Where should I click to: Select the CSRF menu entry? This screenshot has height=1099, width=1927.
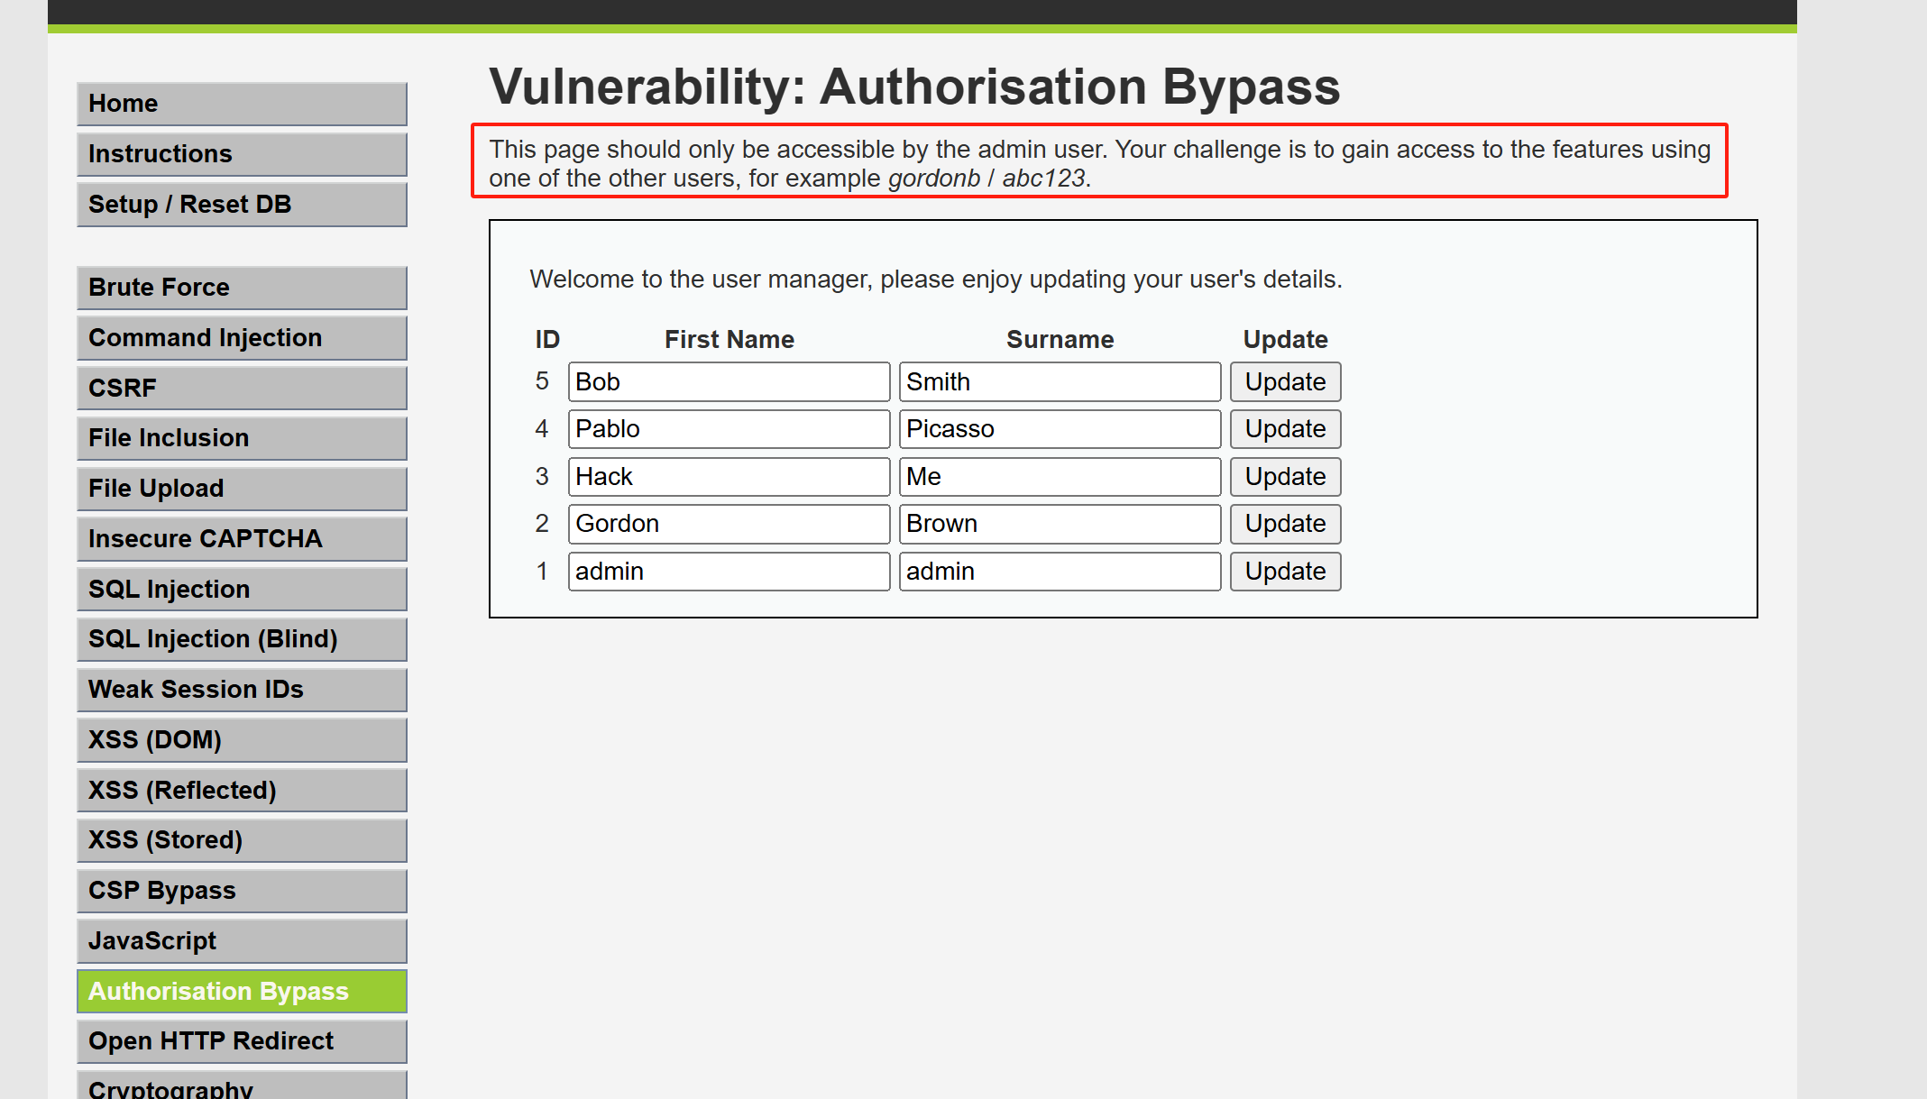coord(242,389)
